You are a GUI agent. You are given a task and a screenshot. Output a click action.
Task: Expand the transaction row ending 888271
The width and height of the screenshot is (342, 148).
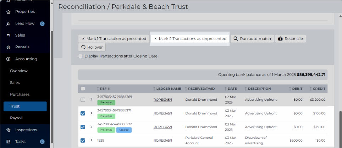tap(92, 113)
